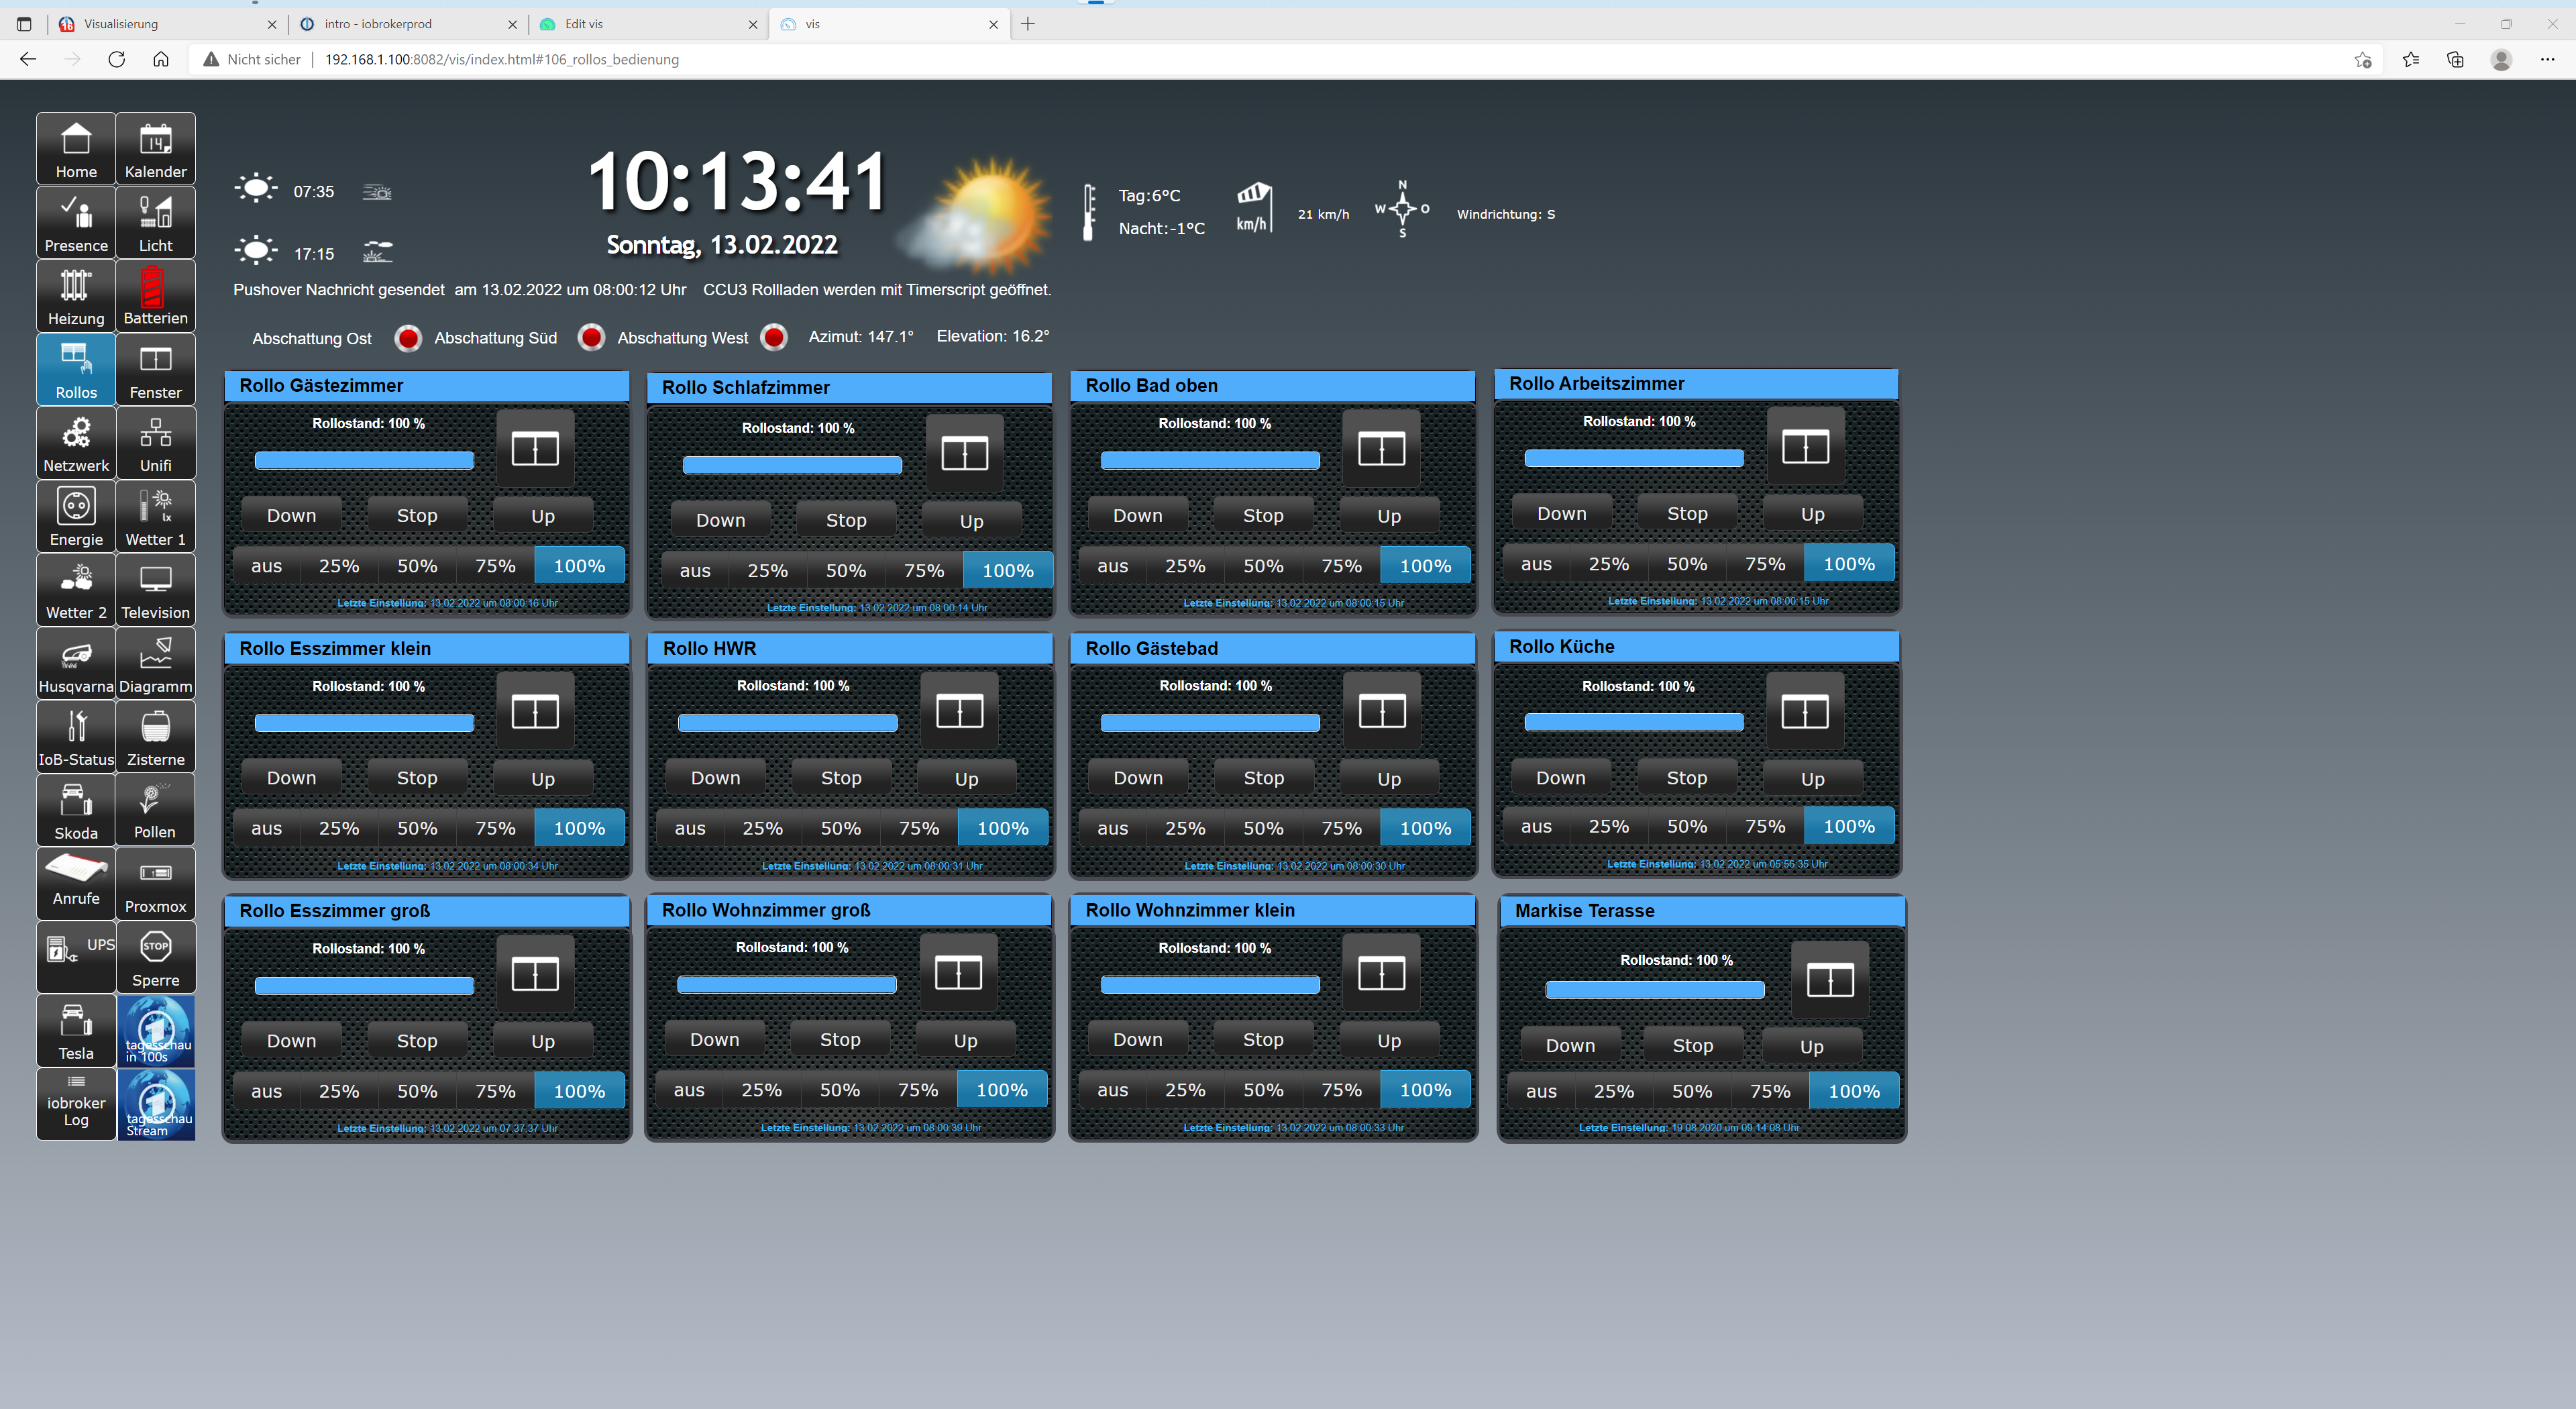This screenshot has width=2576, height=1409.
Task: Select aus for Rollo Küche
Action: point(1536,827)
